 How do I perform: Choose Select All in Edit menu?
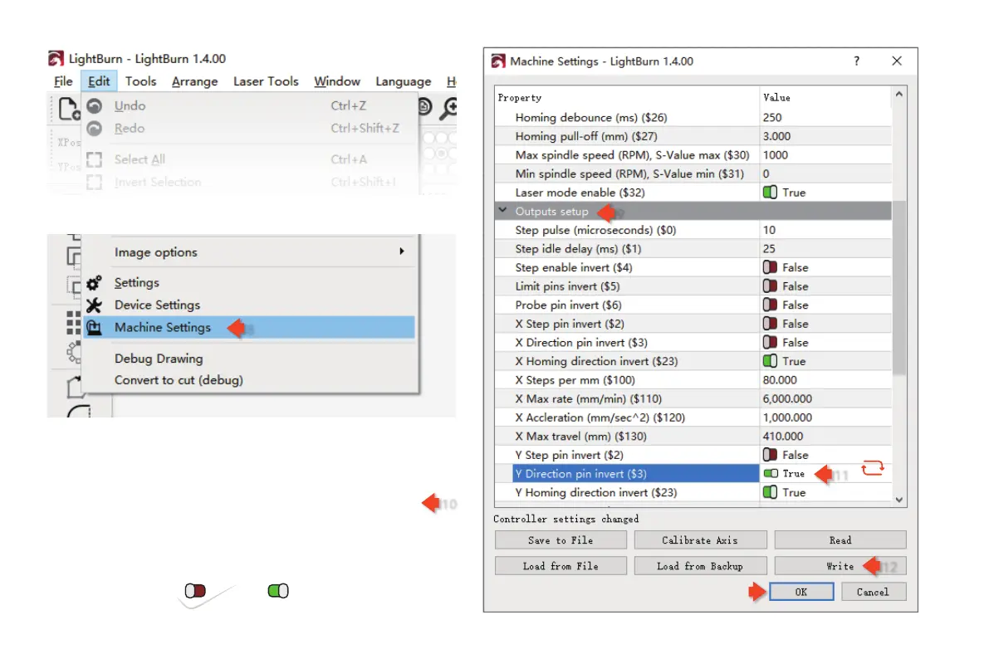tap(251, 159)
